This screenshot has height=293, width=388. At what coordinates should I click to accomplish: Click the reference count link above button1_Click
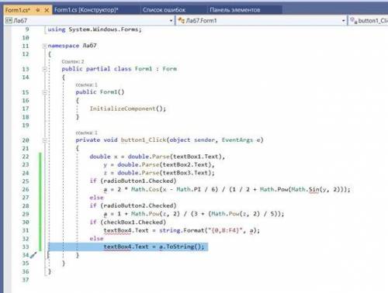point(86,133)
